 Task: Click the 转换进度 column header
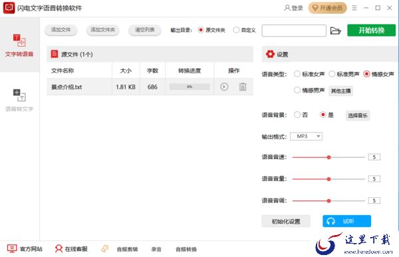click(x=190, y=71)
